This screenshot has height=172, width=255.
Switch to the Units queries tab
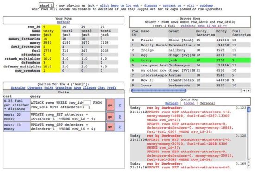click(49, 88)
